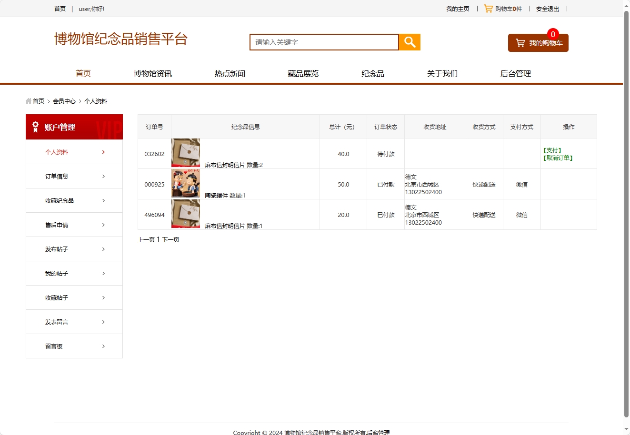Open 我的主页 in the top bar
This screenshot has height=435, width=630.
458,8
